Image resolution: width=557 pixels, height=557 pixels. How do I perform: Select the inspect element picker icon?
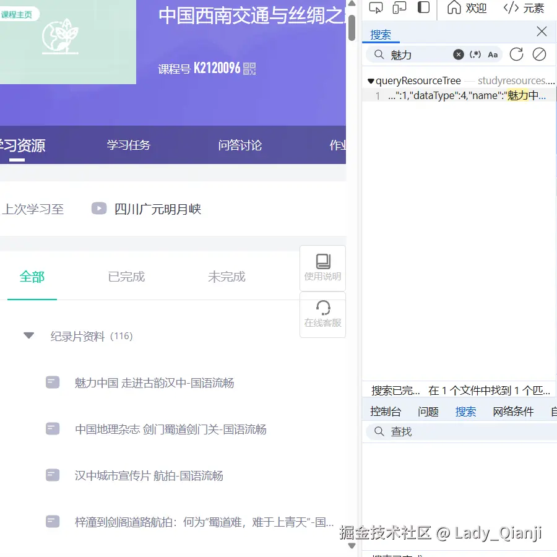point(376,7)
